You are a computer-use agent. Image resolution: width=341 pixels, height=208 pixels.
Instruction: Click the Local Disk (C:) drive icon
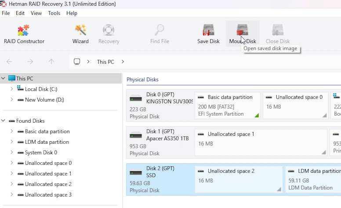pyautogui.click(x=20, y=88)
